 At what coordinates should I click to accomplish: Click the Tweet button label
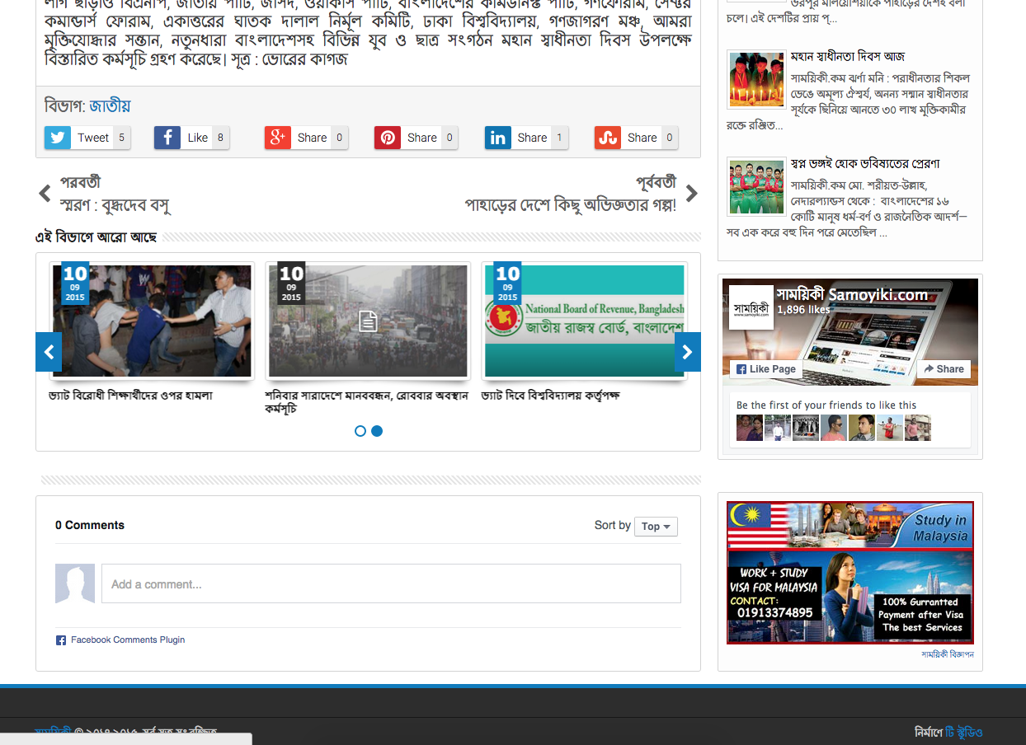coord(93,138)
